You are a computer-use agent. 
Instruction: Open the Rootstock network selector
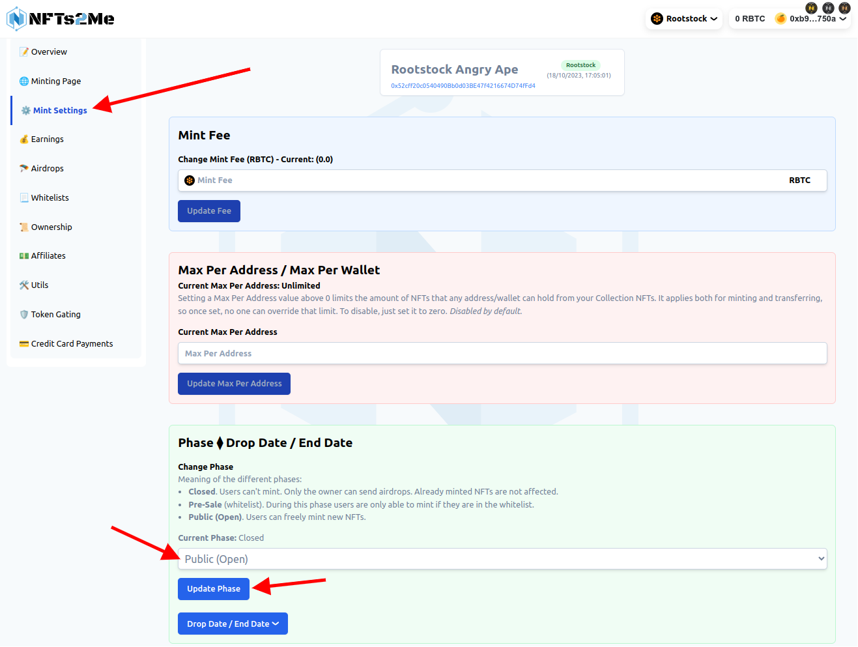point(684,18)
